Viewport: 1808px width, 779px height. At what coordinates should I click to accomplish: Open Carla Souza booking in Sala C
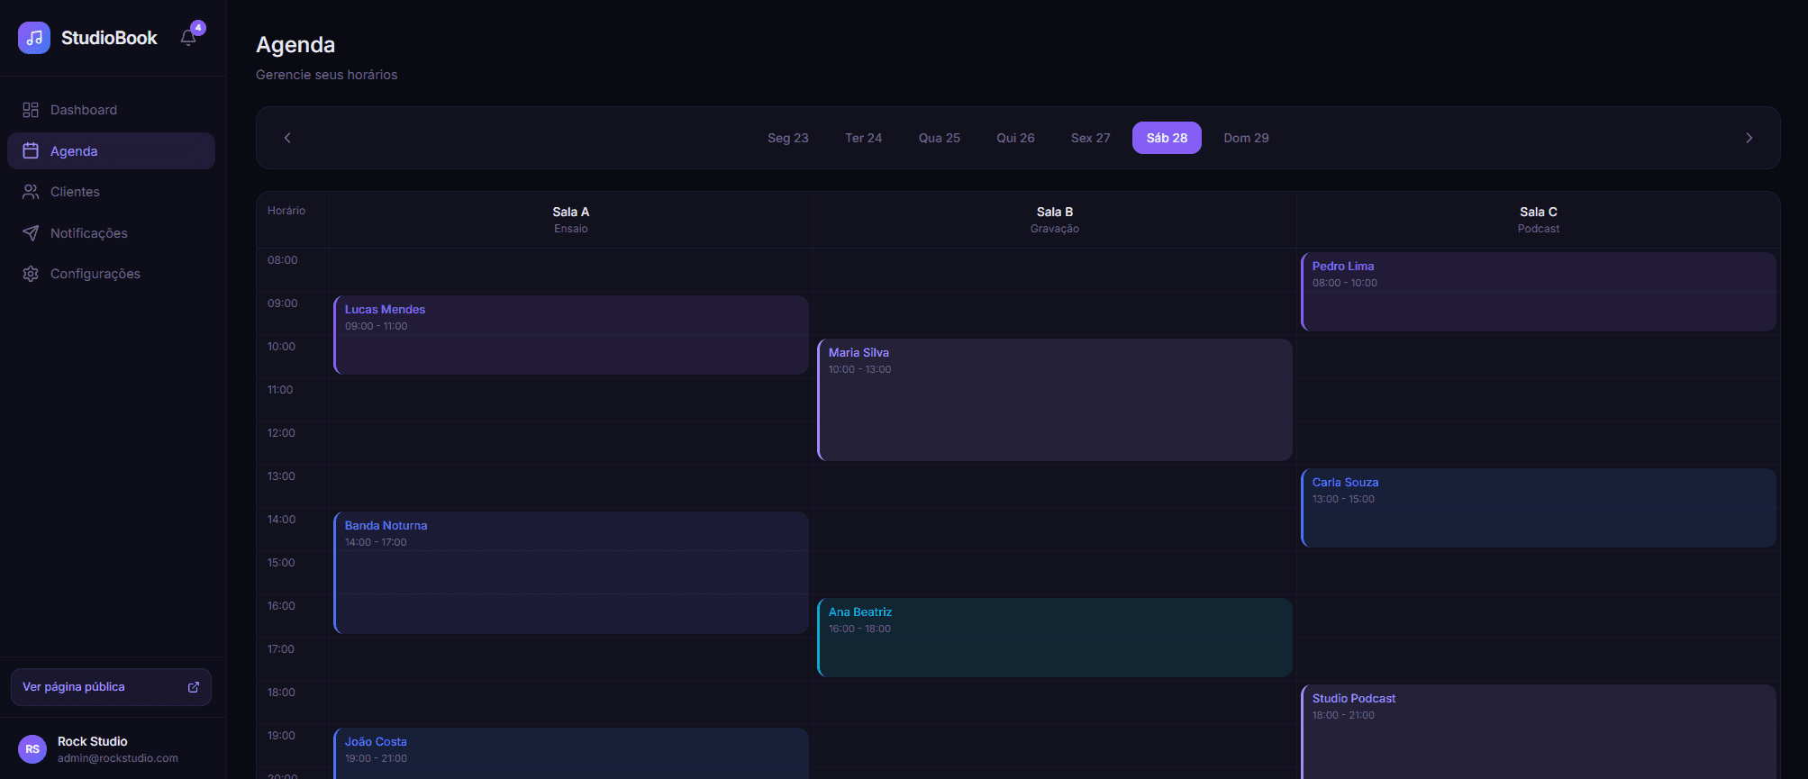tap(1538, 507)
